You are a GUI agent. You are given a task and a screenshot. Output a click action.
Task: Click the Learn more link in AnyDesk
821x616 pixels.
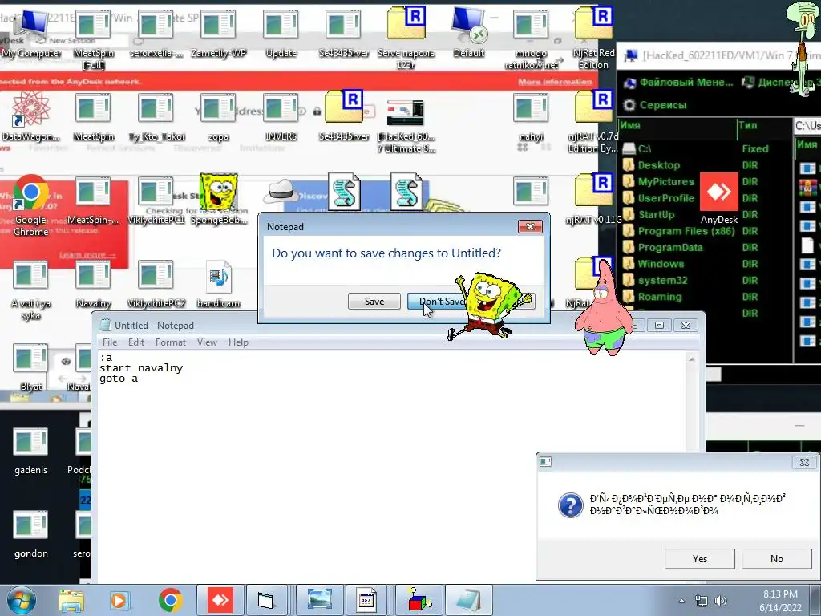coord(87,254)
